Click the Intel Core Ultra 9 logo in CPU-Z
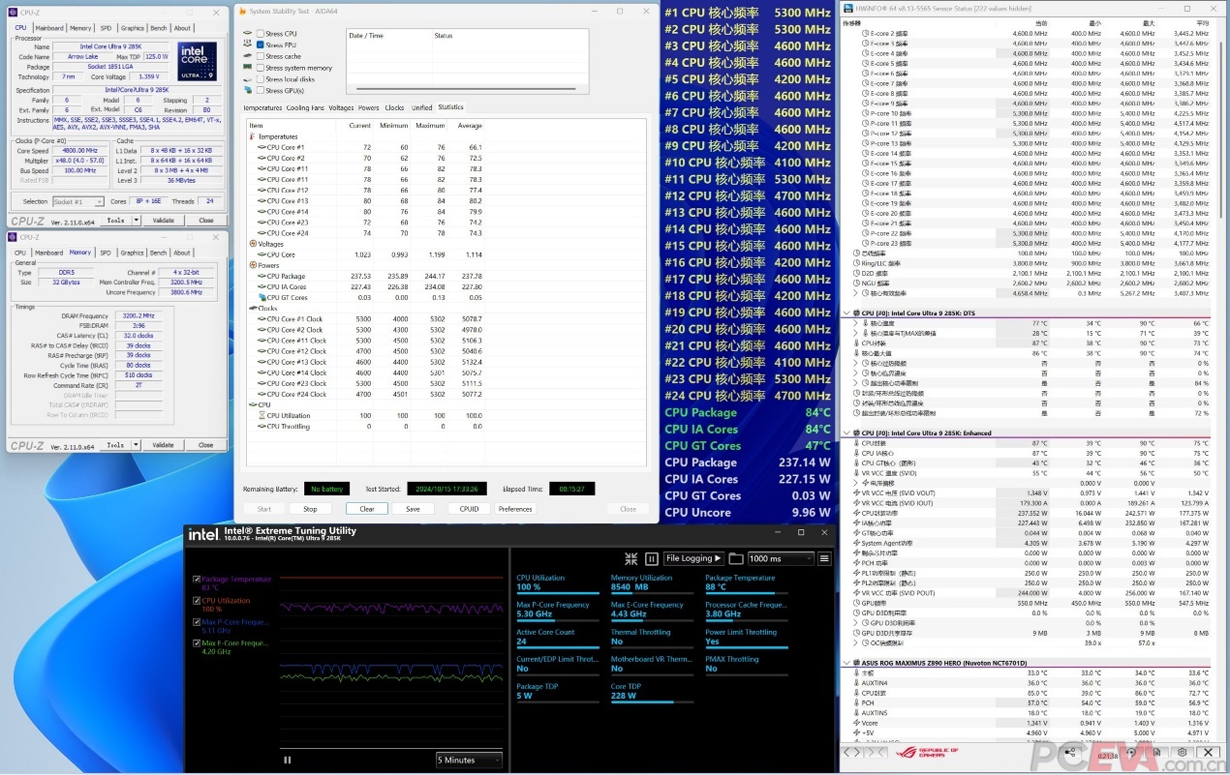1230x775 pixels. coord(198,61)
